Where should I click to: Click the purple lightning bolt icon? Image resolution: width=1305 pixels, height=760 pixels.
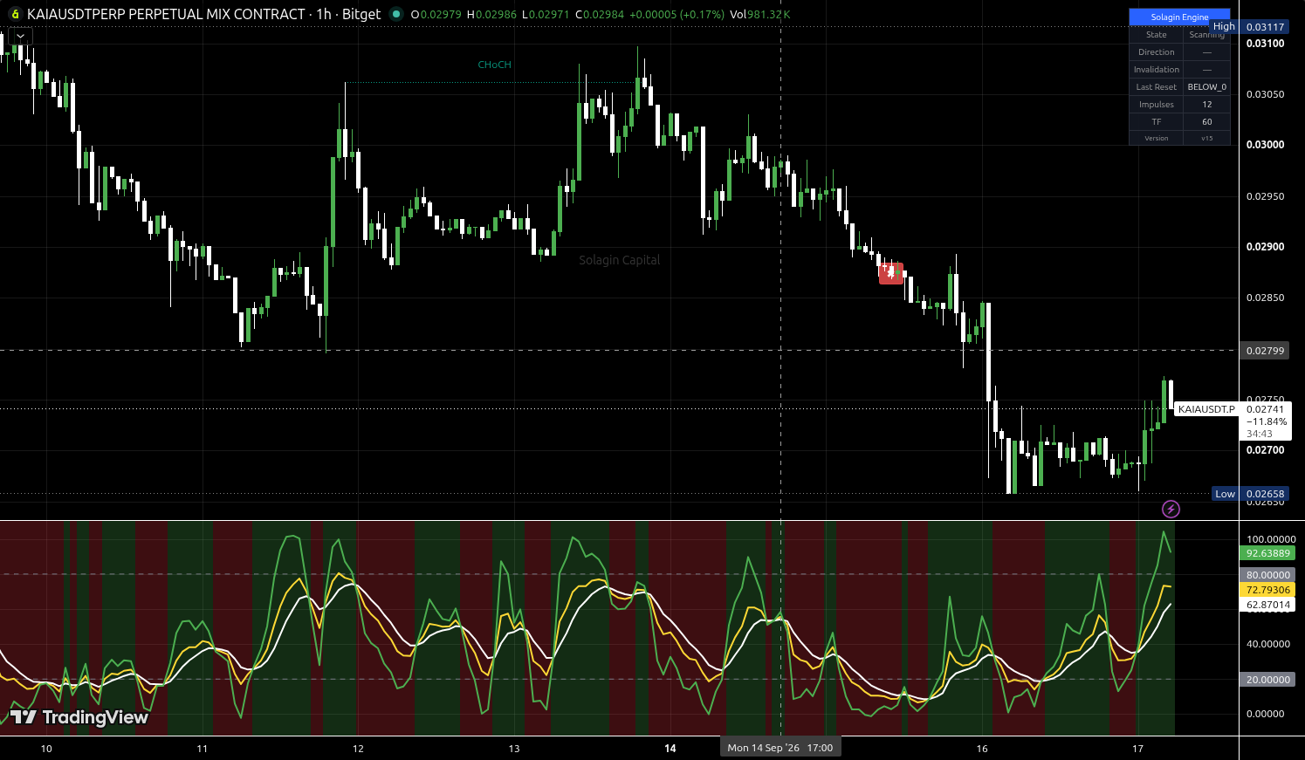point(1171,509)
